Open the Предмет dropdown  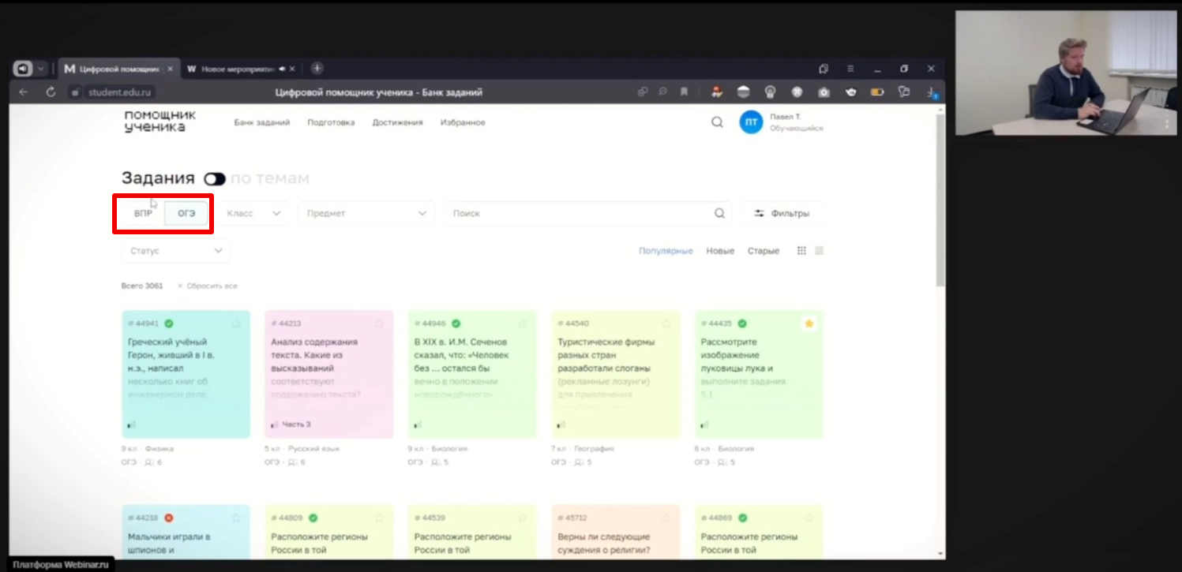366,213
